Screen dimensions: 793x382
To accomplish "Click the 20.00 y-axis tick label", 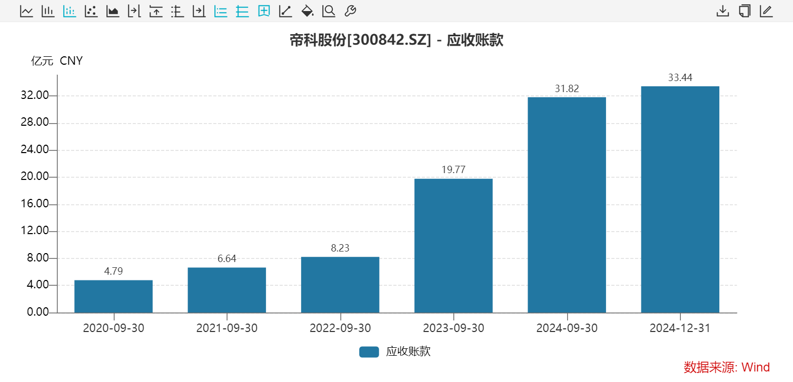I will (34, 177).
